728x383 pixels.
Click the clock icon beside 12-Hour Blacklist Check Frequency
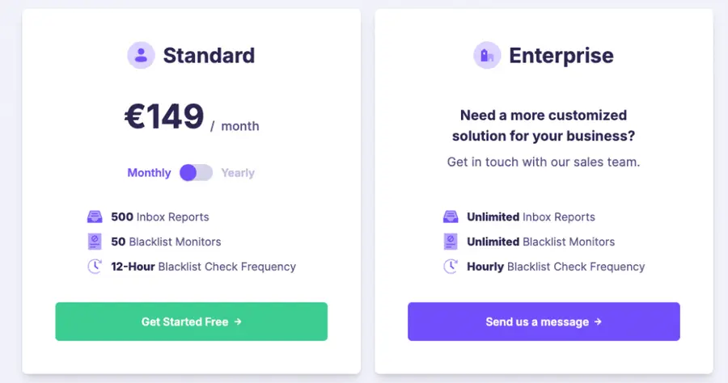tap(95, 267)
